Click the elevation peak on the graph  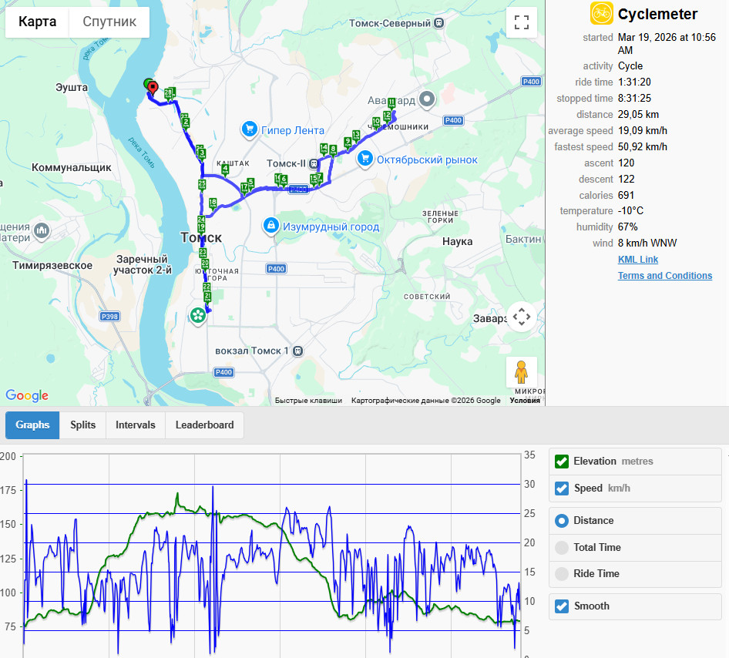pyautogui.click(x=177, y=495)
